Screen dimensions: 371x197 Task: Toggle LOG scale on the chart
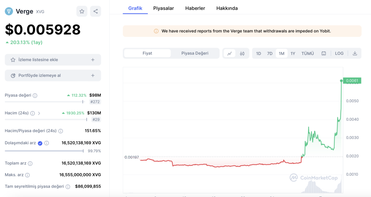coord(339,54)
